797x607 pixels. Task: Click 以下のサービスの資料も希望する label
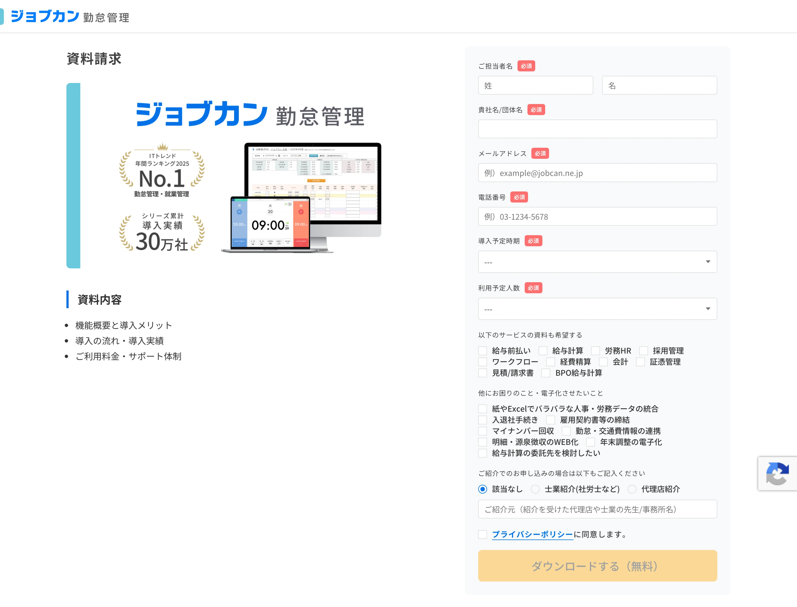(530, 335)
